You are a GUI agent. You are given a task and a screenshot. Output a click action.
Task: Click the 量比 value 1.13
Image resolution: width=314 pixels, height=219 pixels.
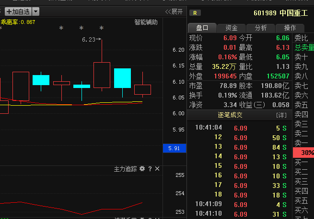pyautogui.click(x=283, y=66)
